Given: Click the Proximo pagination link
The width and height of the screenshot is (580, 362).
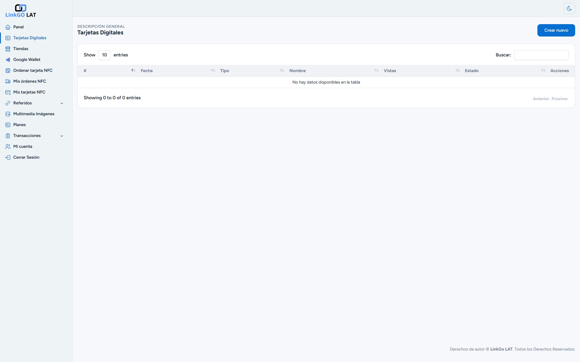Looking at the screenshot, I should click(559, 99).
